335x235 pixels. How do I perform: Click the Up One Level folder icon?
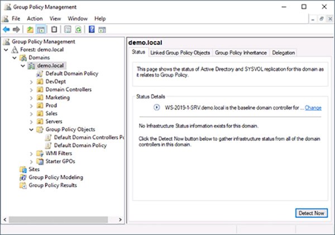tap(30, 29)
